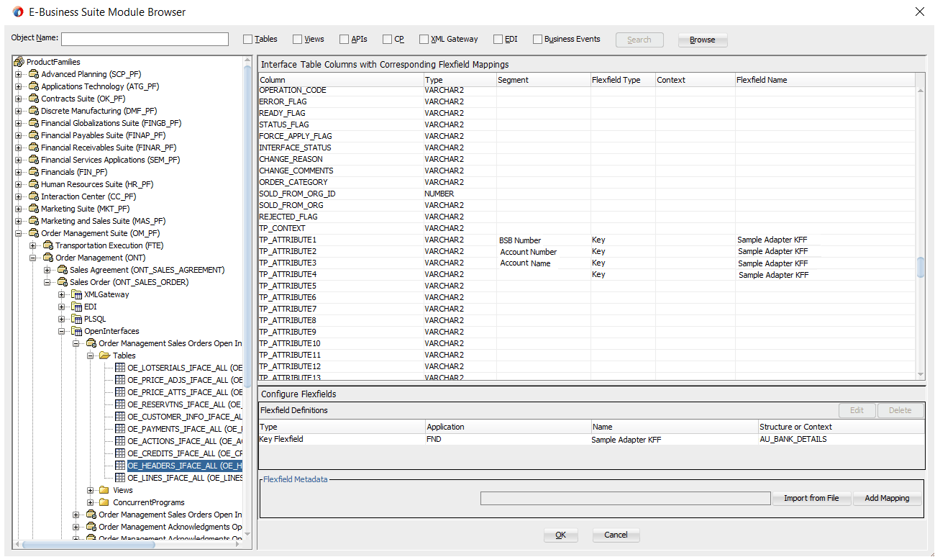Image resolution: width=935 pixels, height=557 pixels.
Task: Click the ConcurrentPrograms folder icon
Action: (x=105, y=502)
